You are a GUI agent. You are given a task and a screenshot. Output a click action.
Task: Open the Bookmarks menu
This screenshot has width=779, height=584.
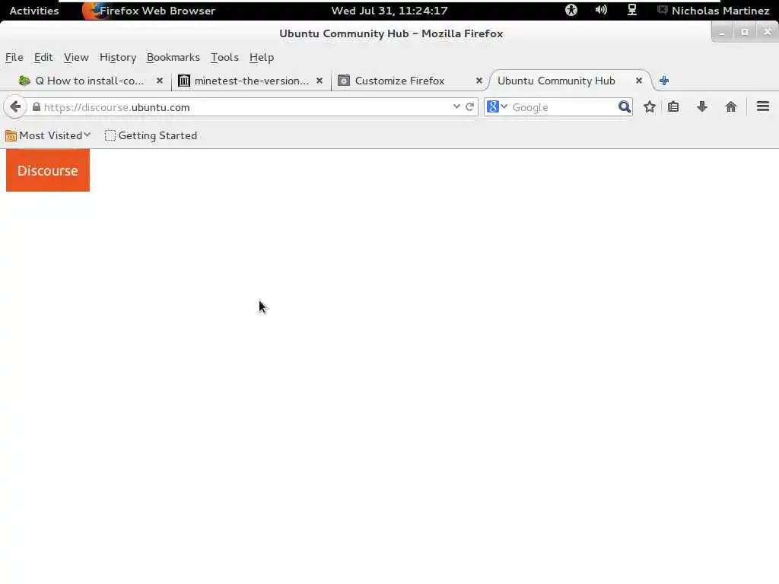tap(173, 57)
